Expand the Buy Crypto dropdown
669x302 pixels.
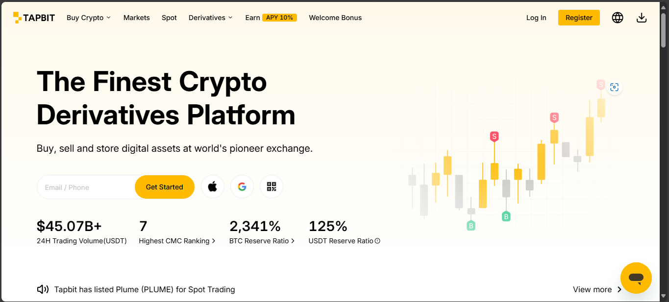89,18
